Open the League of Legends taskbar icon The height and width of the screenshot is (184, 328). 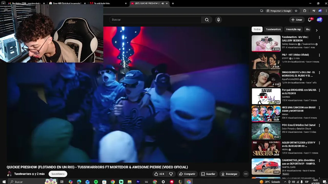180,182
